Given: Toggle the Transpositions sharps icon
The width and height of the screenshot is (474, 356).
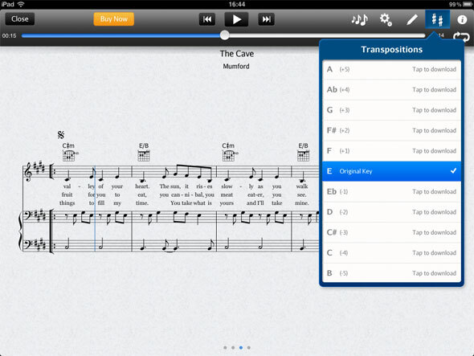Looking at the screenshot, I should (437, 19).
